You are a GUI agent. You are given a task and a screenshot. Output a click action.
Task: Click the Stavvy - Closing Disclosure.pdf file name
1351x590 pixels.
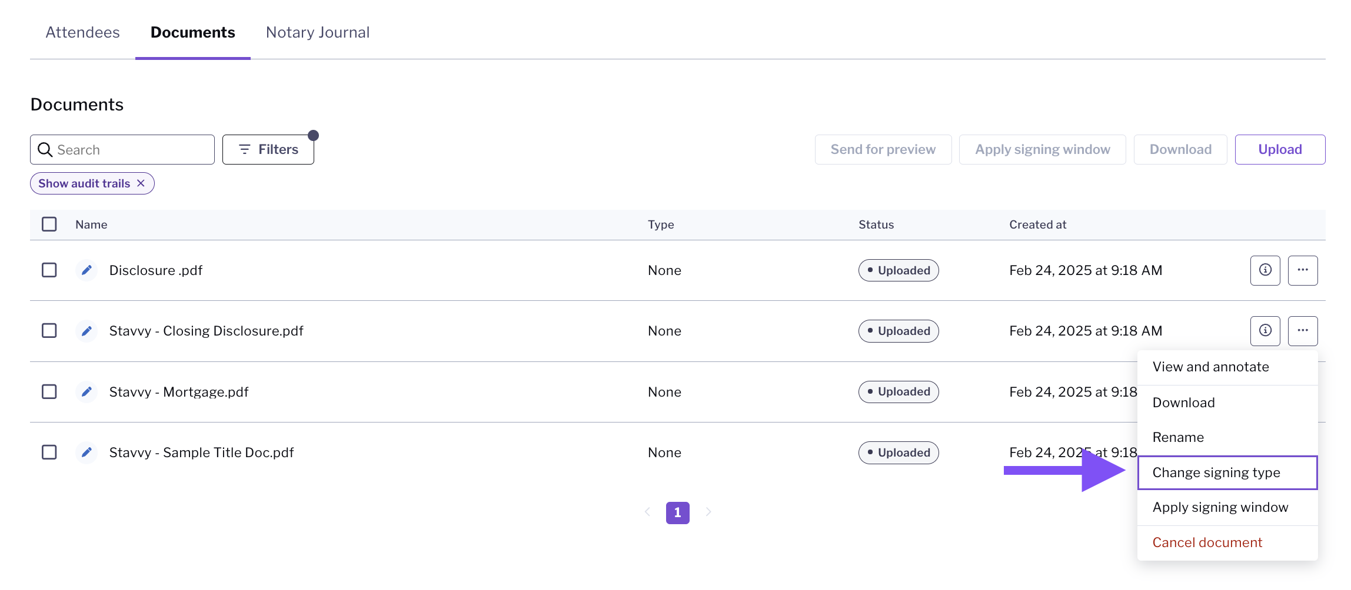coord(207,331)
